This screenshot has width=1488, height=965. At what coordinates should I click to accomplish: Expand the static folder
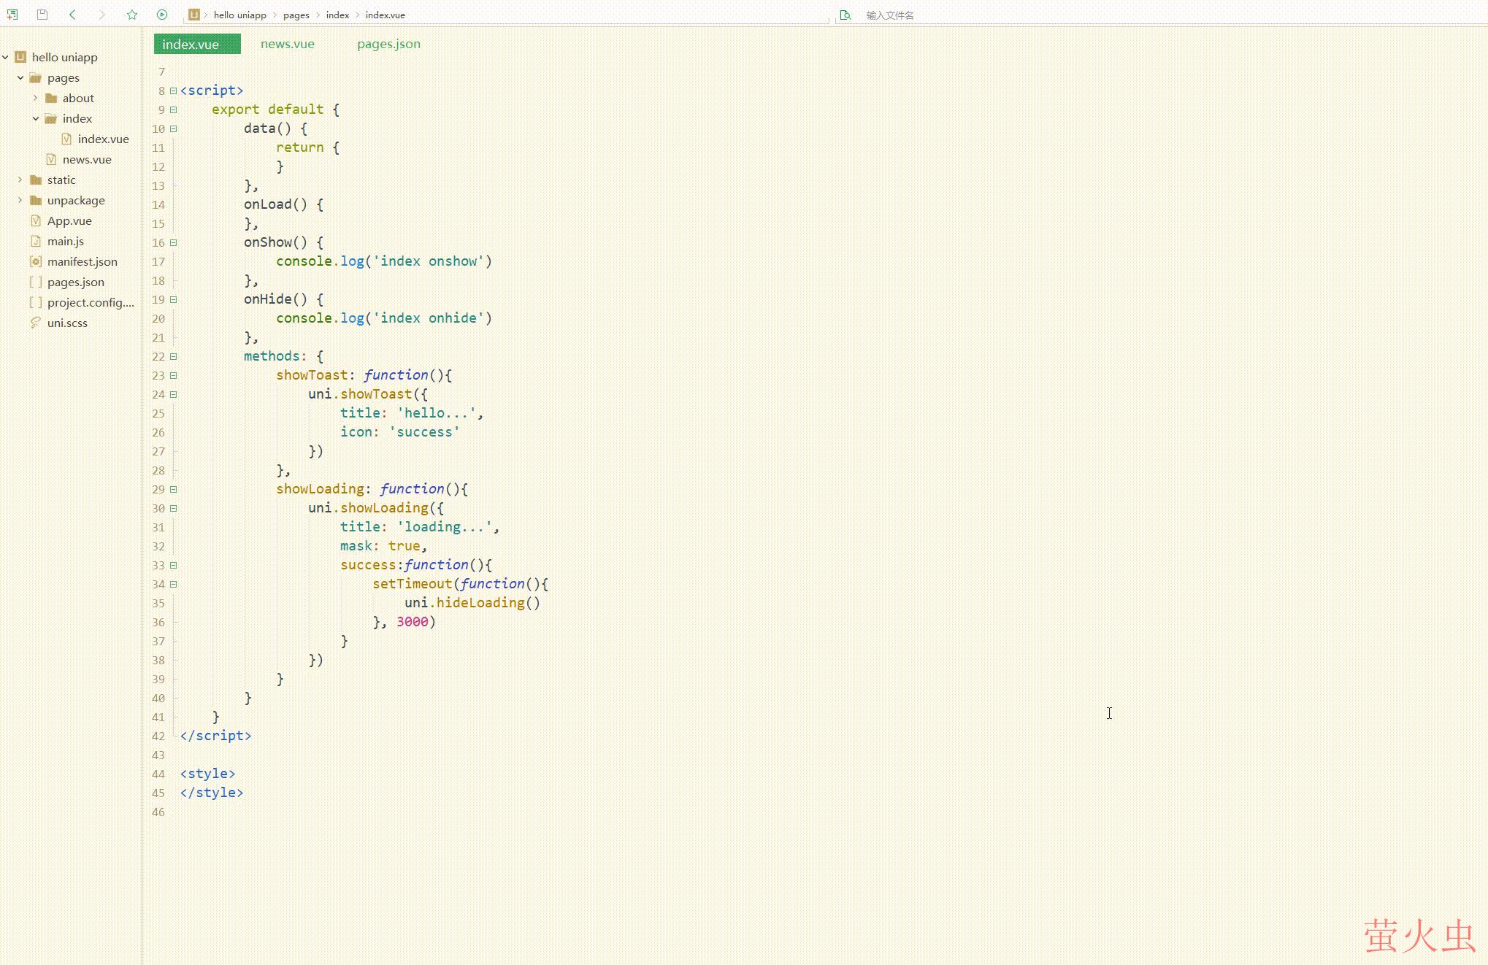click(x=20, y=180)
